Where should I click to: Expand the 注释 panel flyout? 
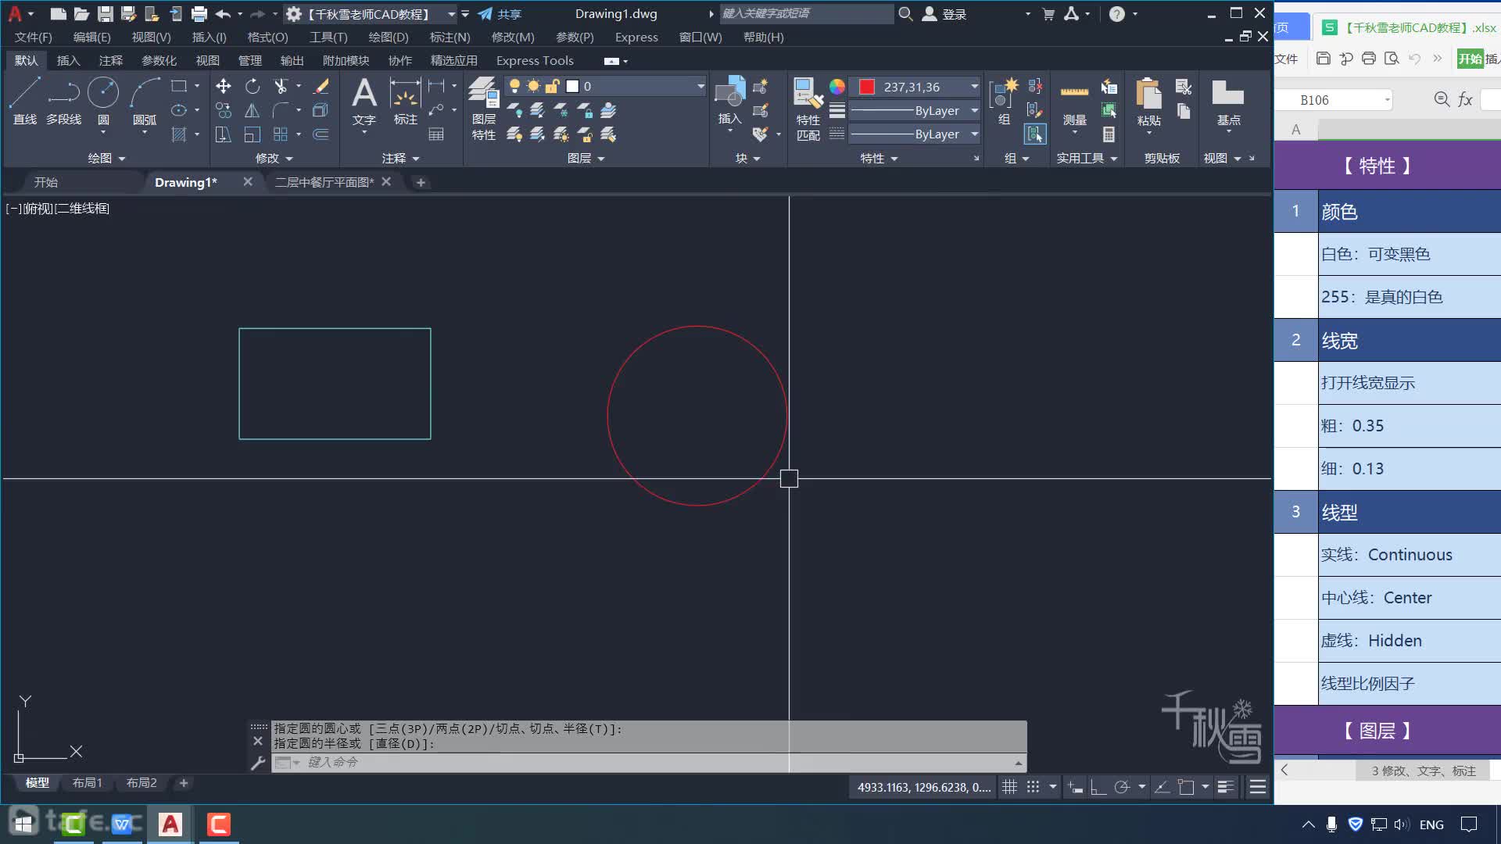401,158
